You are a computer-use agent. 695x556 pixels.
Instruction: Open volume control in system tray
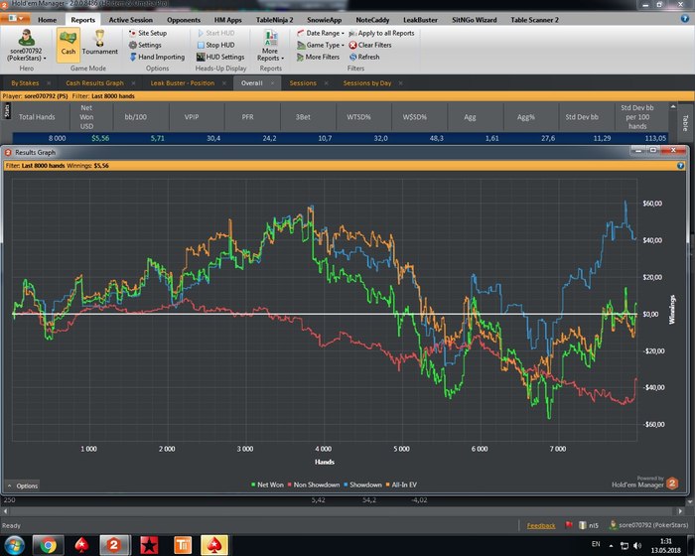(637, 545)
